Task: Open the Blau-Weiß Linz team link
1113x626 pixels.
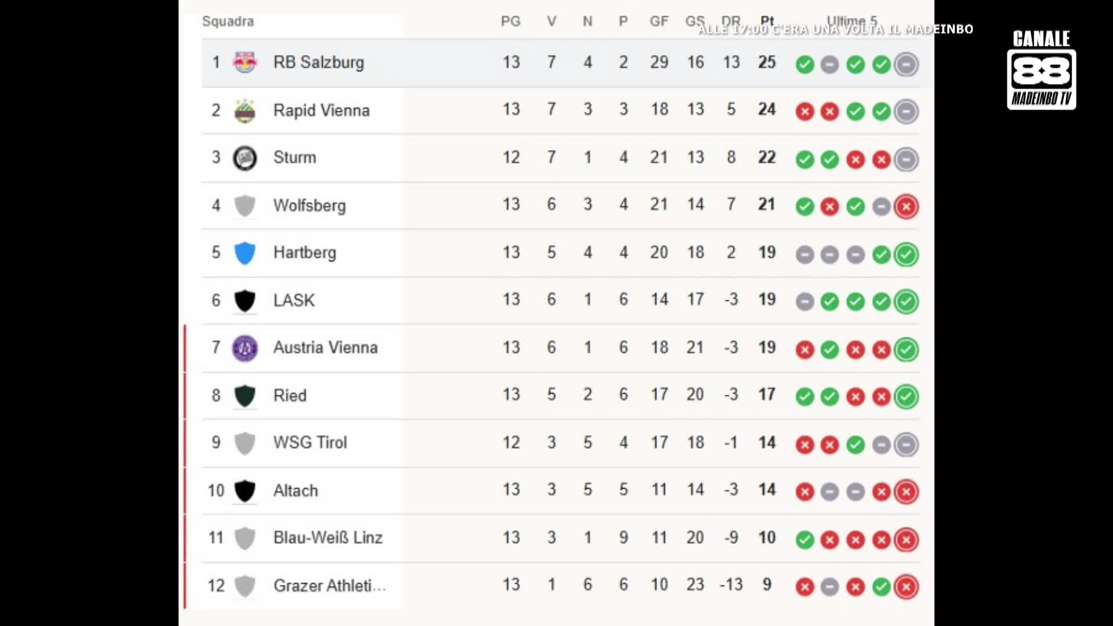Action: click(328, 538)
